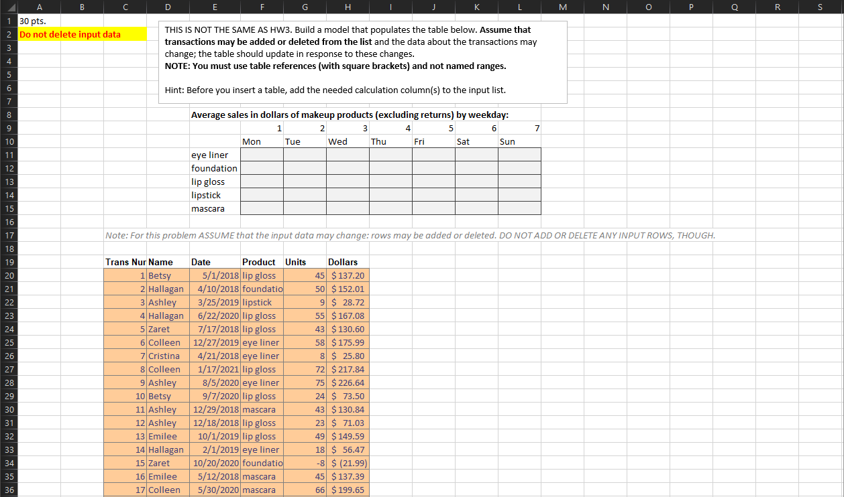This screenshot has height=497, width=844.
Task: Select the 'Wed' weekday header cell
Action: click(x=348, y=141)
